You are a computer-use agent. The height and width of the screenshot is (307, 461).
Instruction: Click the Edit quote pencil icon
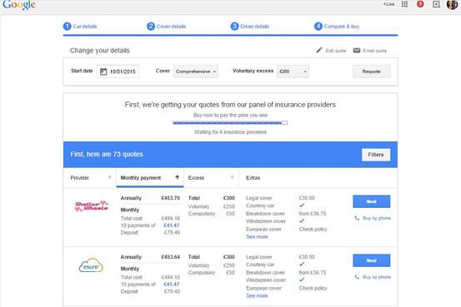pos(319,50)
